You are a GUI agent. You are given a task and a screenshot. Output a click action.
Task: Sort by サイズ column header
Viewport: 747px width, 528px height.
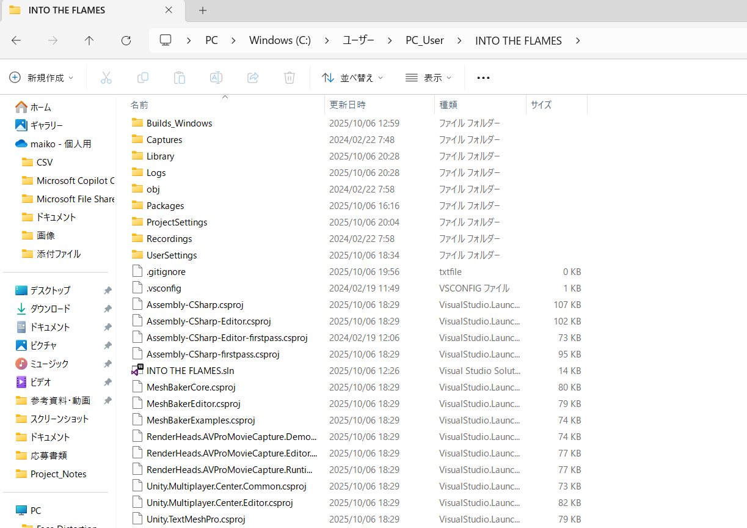click(556, 105)
